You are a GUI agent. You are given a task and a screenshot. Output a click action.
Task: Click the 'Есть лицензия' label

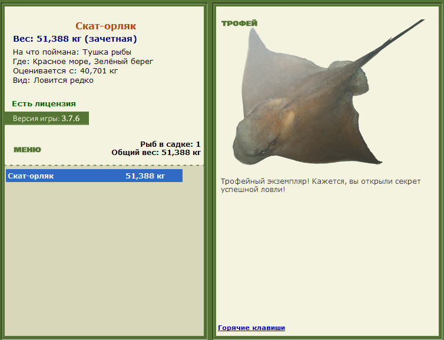tap(44, 103)
